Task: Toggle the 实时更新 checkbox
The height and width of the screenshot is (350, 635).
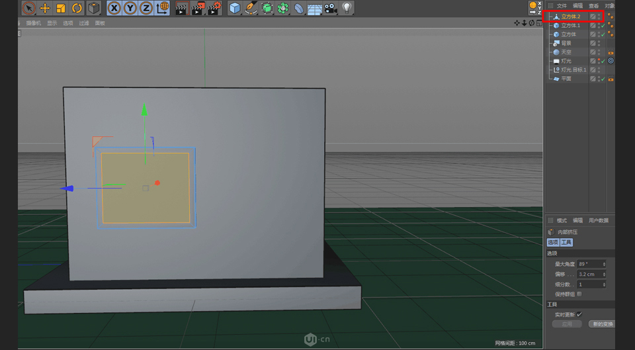Action: coord(579,314)
